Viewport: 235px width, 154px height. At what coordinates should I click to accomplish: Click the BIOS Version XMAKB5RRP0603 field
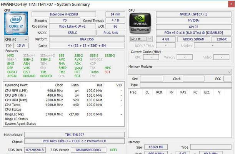pos(88,150)
